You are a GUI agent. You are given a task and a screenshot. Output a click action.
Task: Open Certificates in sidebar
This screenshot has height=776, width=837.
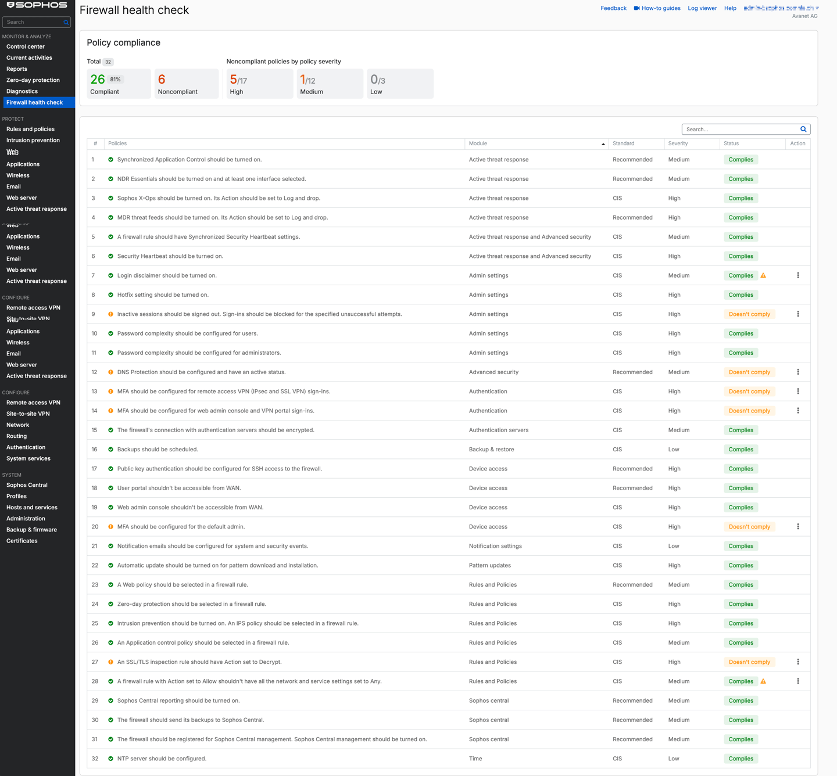tap(22, 541)
